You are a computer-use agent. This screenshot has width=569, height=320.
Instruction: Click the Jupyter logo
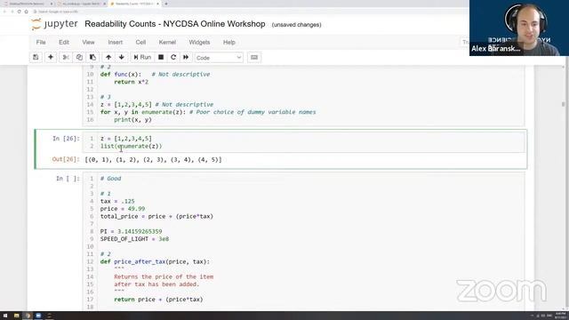(54, 24)
